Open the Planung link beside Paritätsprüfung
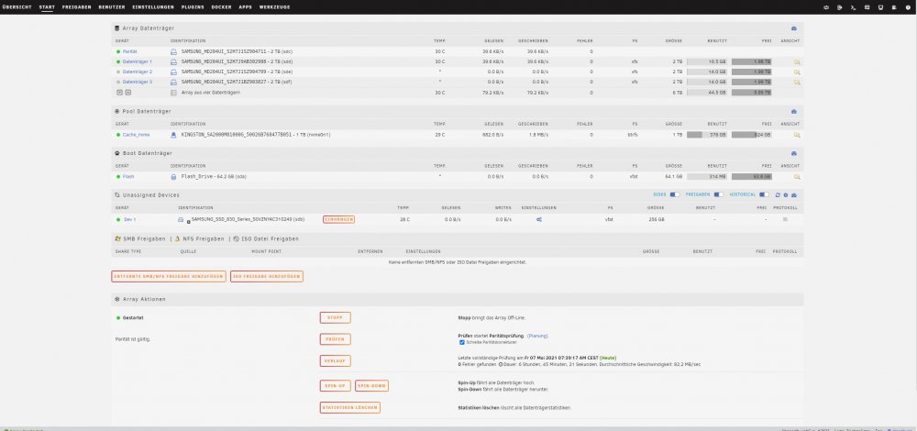Viewport: 917px width, 431px height. 537,336
